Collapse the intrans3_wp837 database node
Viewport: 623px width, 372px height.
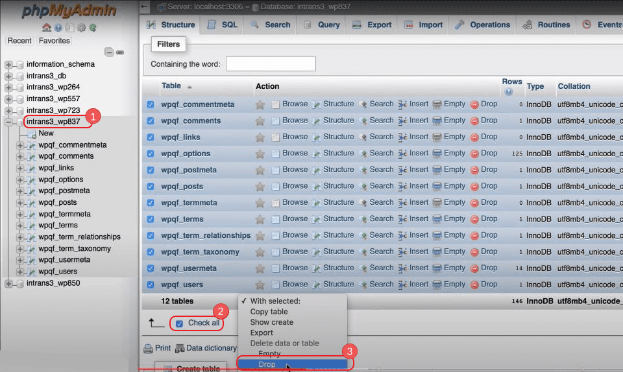click(9, 122)
